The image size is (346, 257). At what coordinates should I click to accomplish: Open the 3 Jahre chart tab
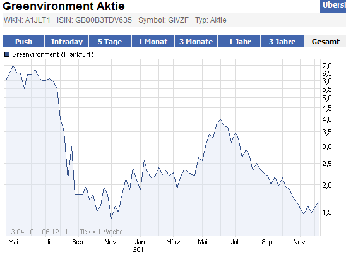(282, 41)
